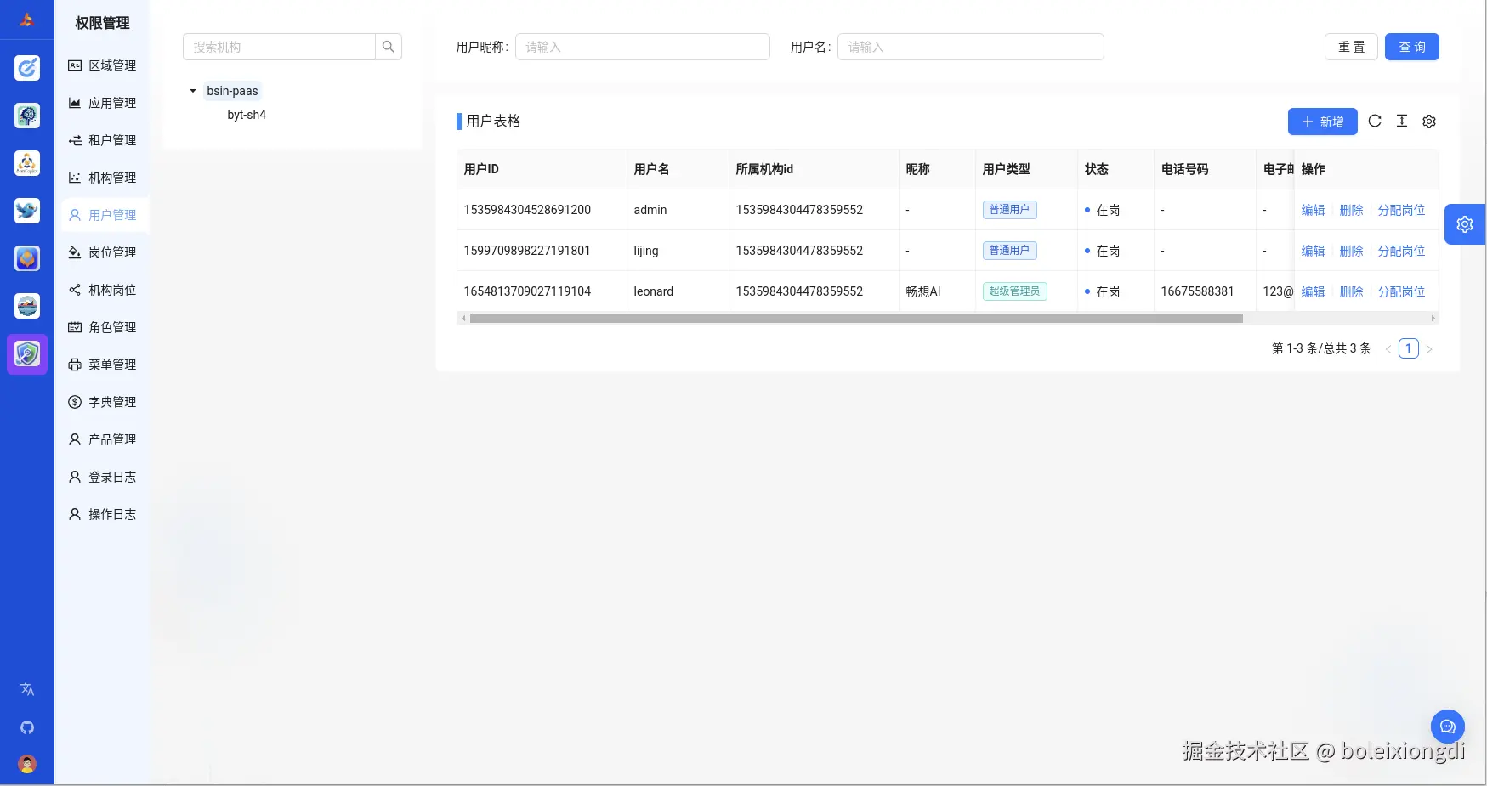Click user ID 1599709898227191801
The width and height of the screenshot is (1487, 786).
pos(527,251)
